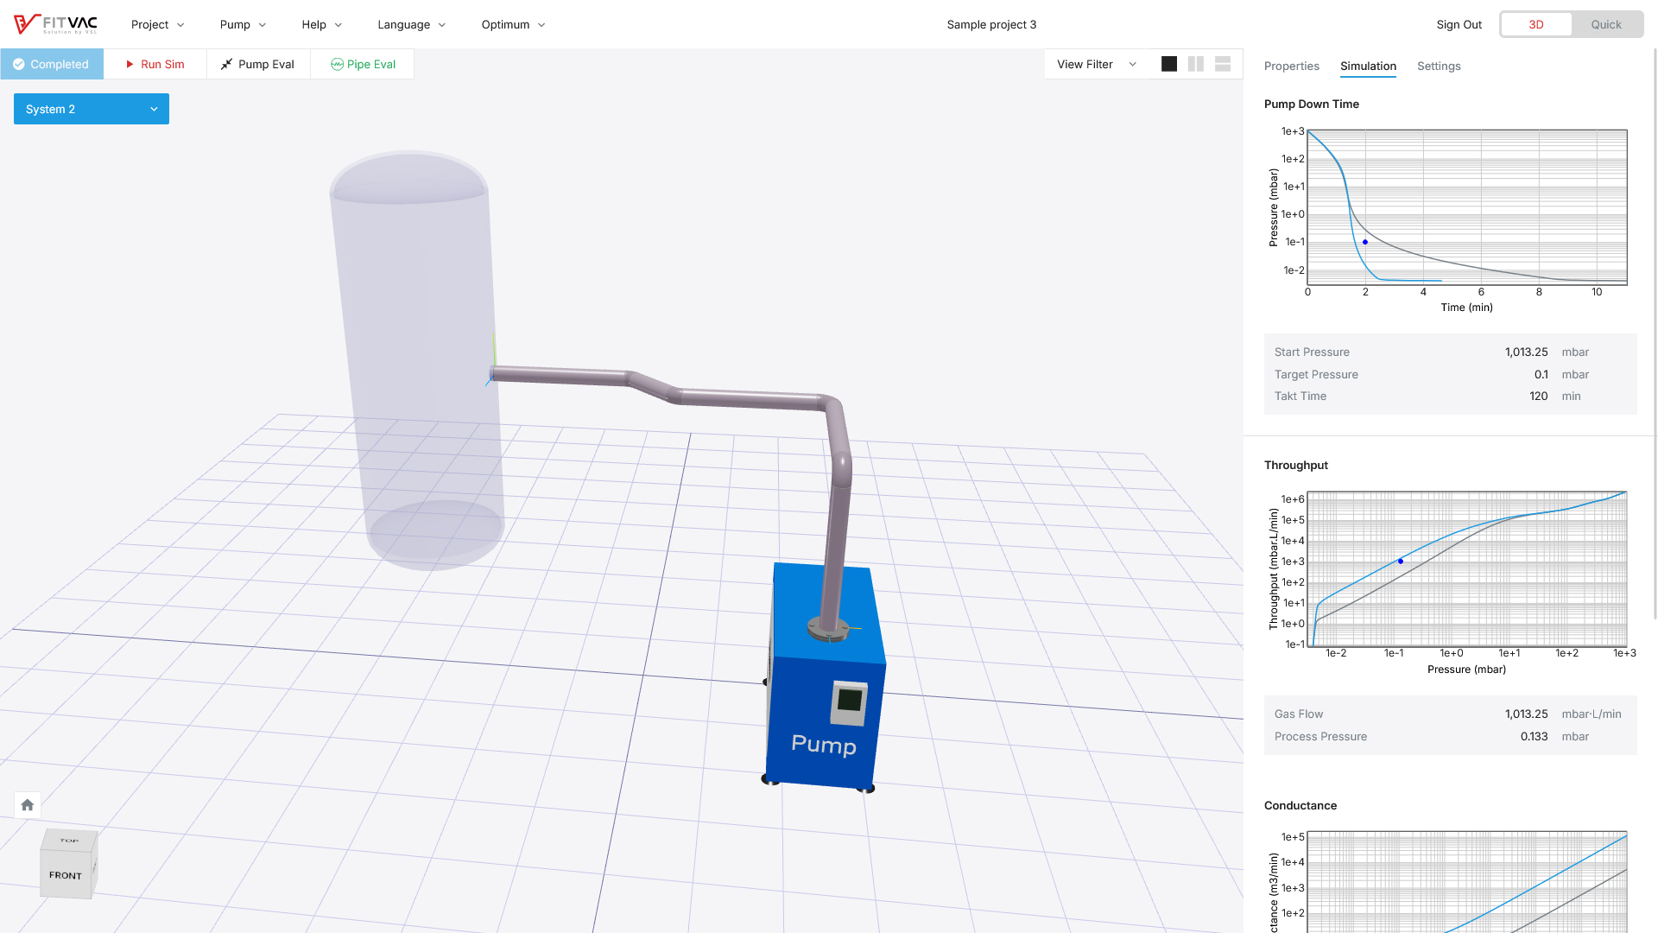
Task: Toggle to 3D view mode
Action: (1536, 24)
